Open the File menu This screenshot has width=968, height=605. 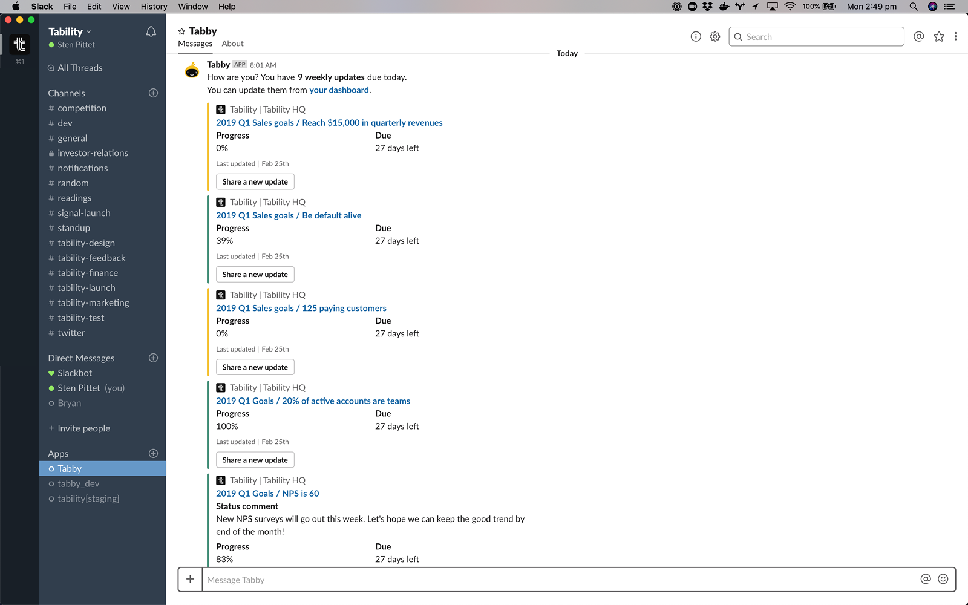[70, 7]
